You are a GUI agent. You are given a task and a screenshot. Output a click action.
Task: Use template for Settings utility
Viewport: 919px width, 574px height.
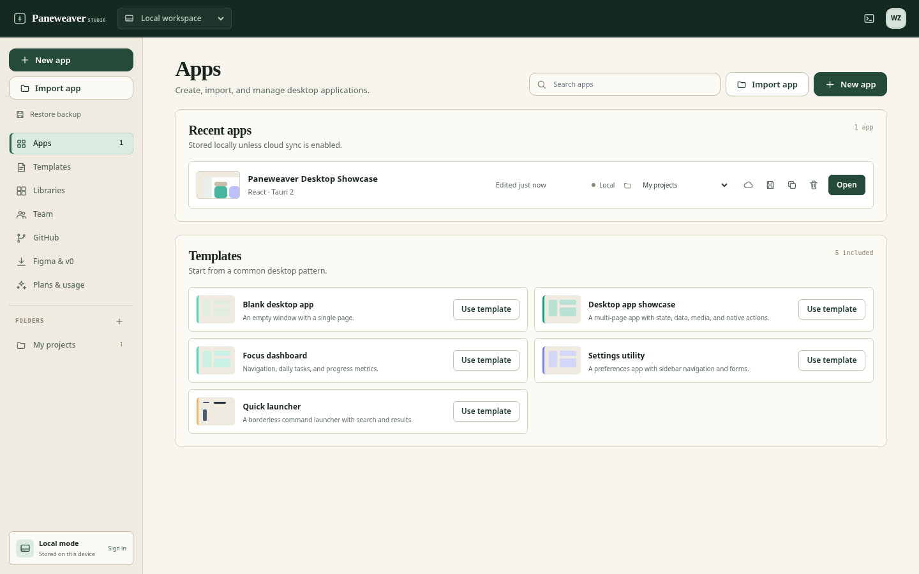[x=832, y=360]
